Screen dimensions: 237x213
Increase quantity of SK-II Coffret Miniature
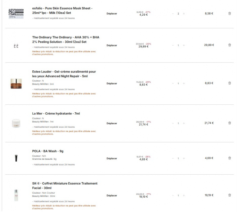184,195
